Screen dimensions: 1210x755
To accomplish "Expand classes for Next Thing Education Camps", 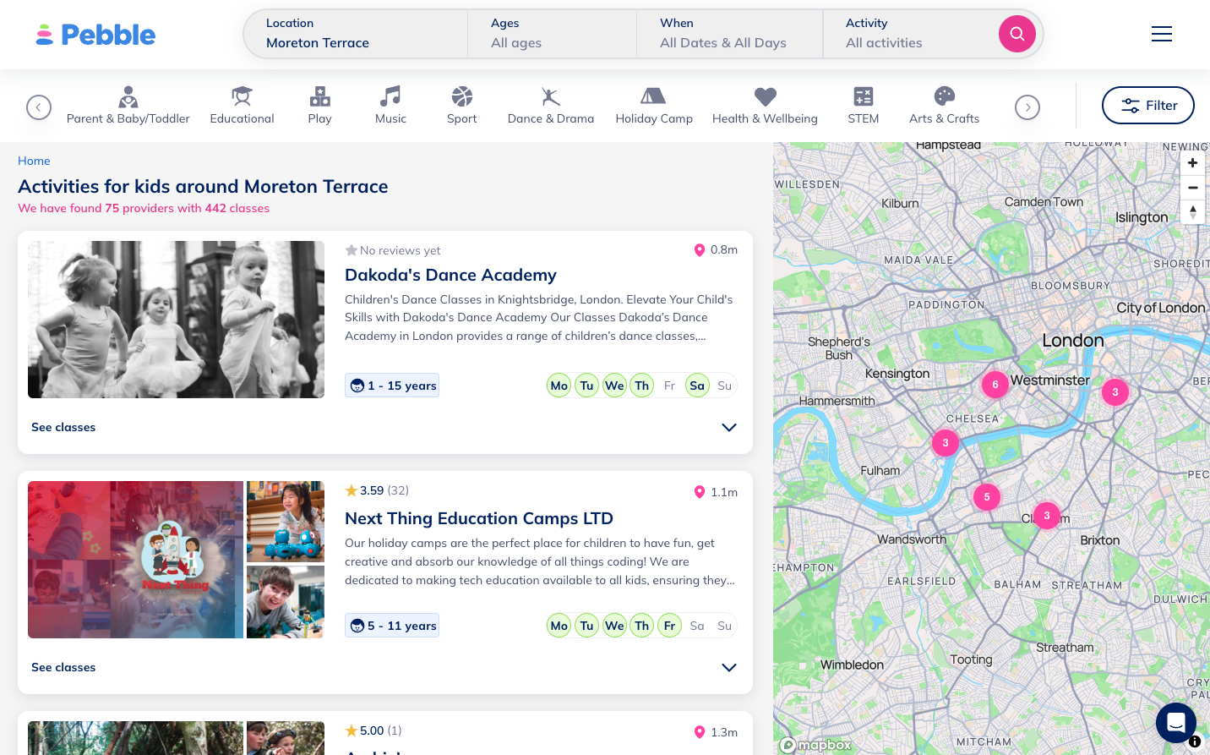I will [728, 668].
